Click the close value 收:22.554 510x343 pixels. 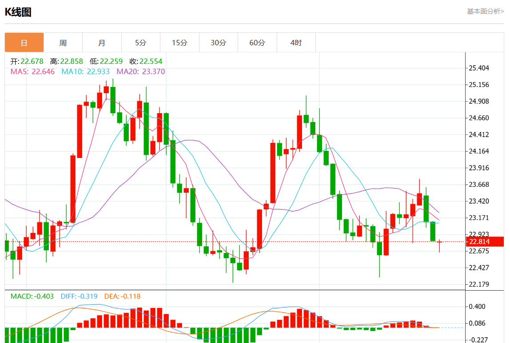[146, 61]
